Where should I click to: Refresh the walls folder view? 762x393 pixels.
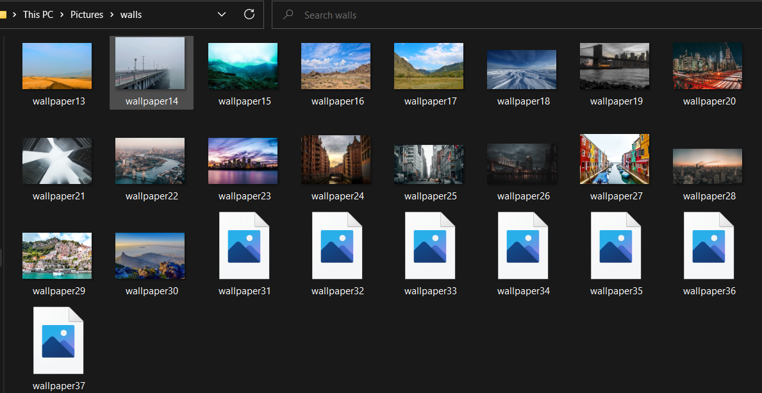click(x=249, y=14)
